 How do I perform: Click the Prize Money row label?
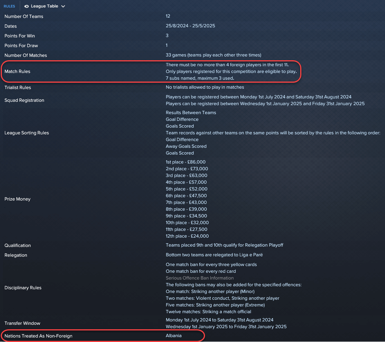pos(18,199)
